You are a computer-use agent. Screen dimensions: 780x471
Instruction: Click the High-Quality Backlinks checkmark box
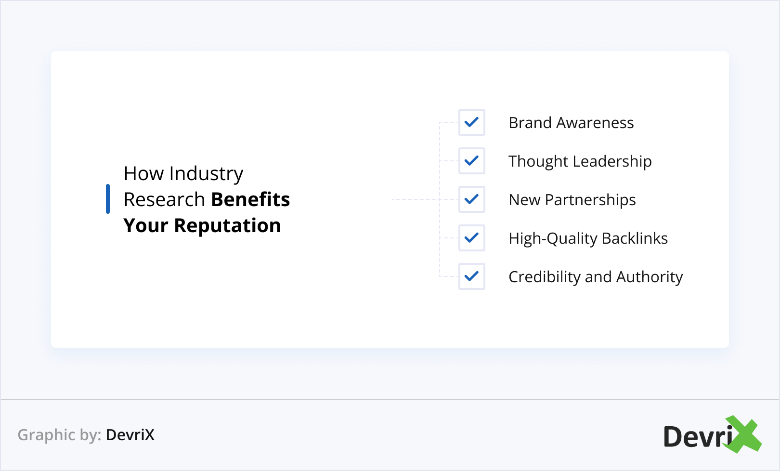pyautogui.click(x=471, y=238)
